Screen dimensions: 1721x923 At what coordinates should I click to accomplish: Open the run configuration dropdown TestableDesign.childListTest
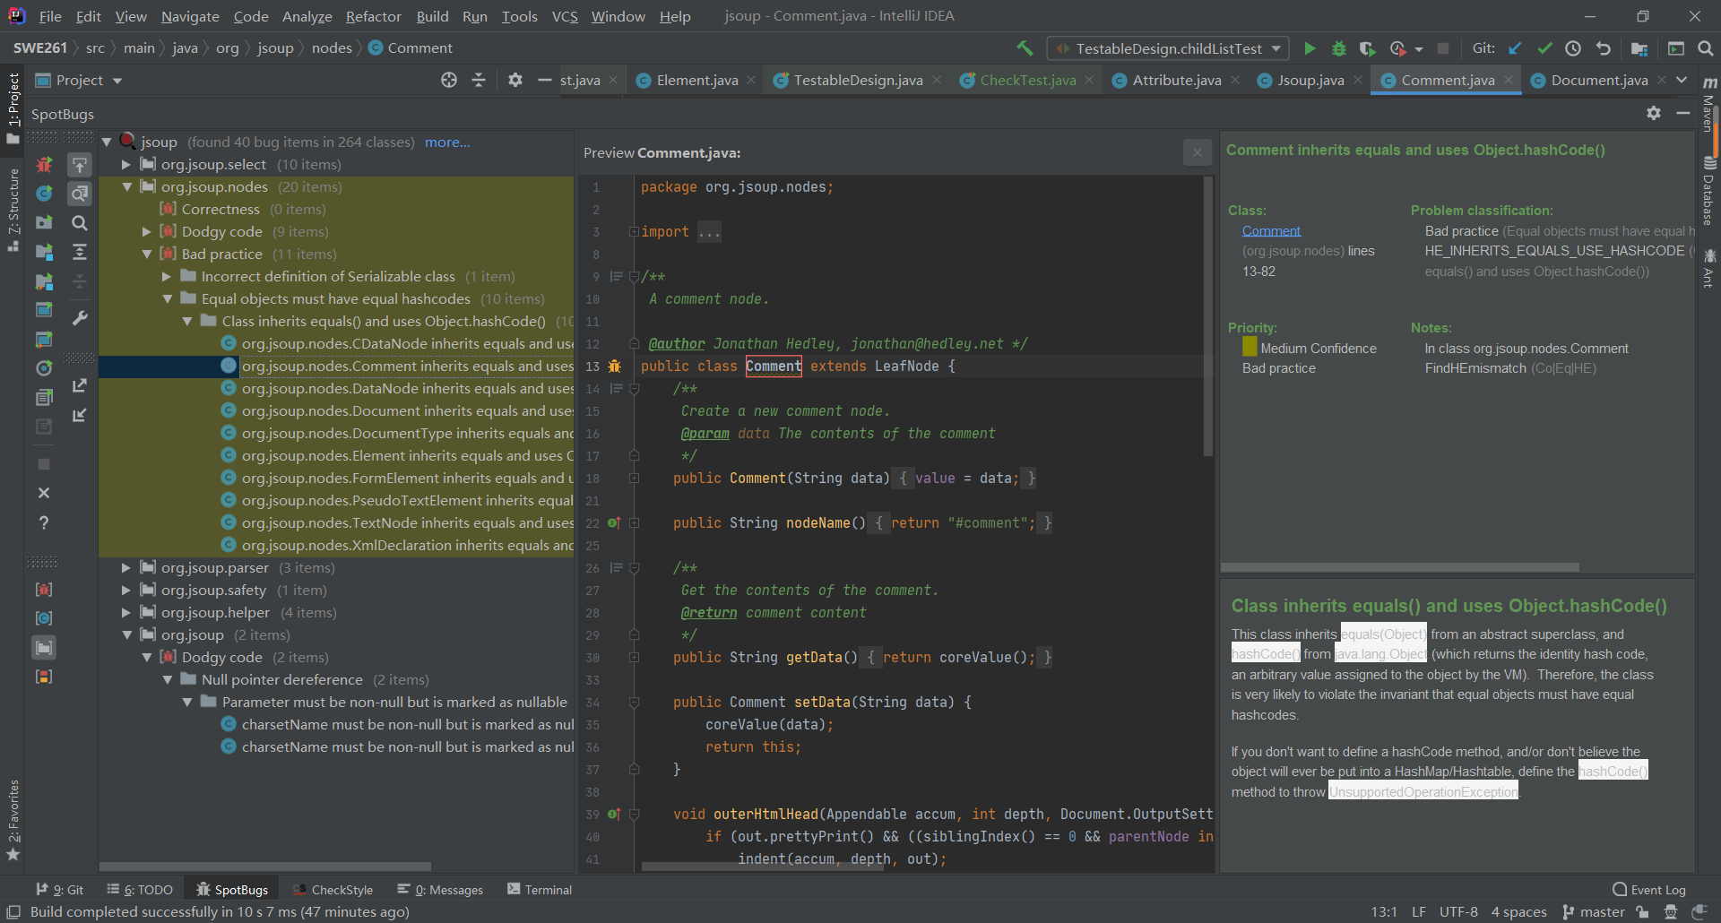1169,48
